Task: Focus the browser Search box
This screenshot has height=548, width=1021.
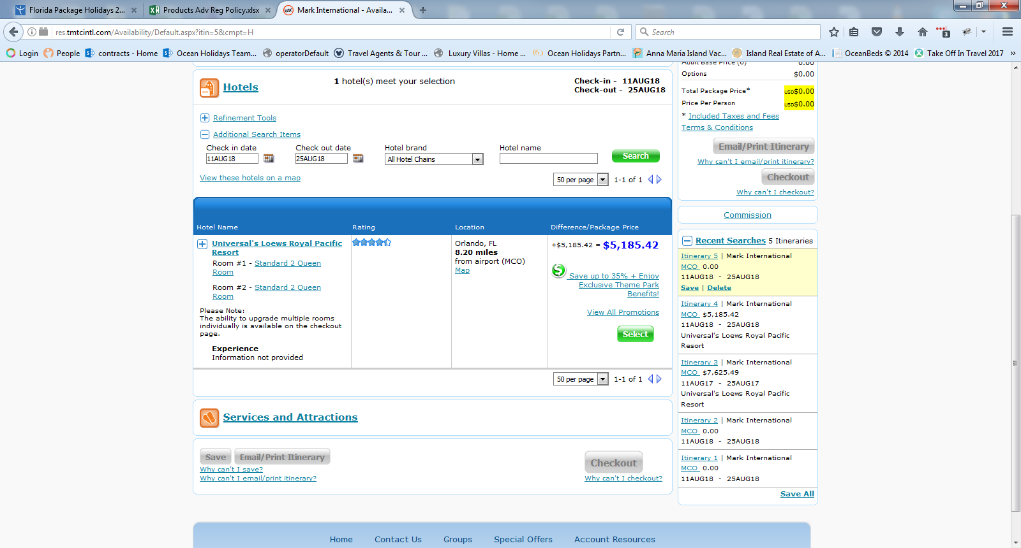Action: pyautogui.click(x=728, y=32)
